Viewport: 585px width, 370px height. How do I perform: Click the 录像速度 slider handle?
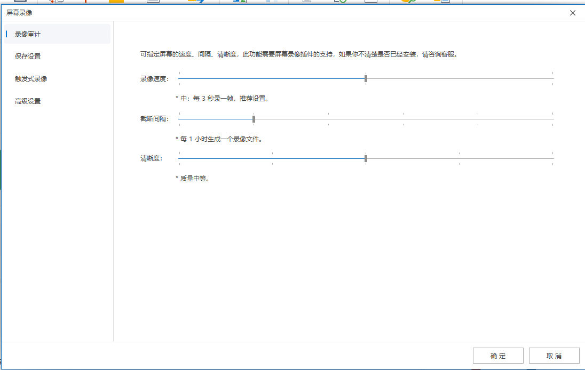pos(365,78)
